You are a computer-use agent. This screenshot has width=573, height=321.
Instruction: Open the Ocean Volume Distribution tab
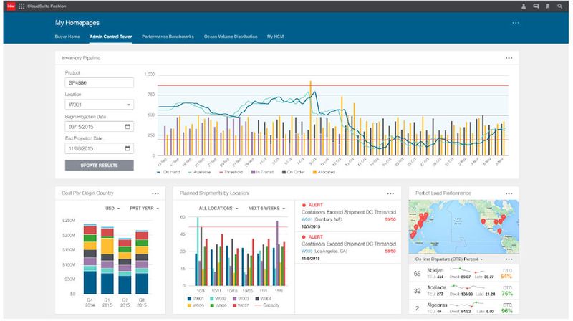point(231,36)
